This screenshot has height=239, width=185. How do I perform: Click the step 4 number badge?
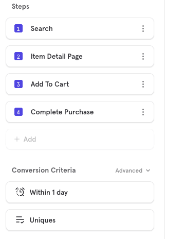(x=18, y=112)
